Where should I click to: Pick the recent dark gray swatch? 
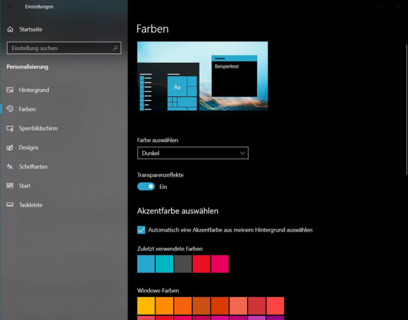pyautogui.click(x=183, y=264)
